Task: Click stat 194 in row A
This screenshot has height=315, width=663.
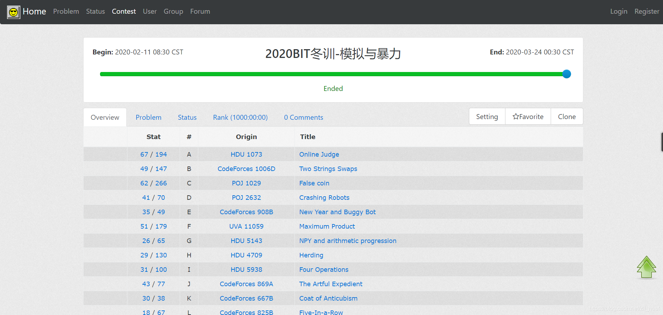Action: 161,154
